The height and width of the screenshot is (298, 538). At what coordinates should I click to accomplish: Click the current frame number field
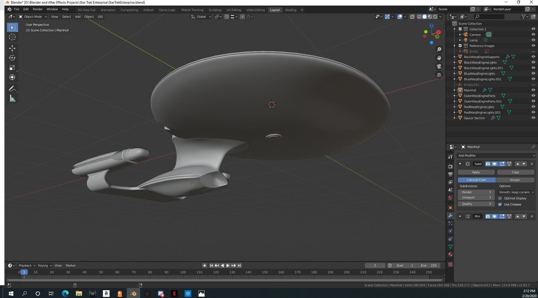pyautogui.click(x=375, y=266)
